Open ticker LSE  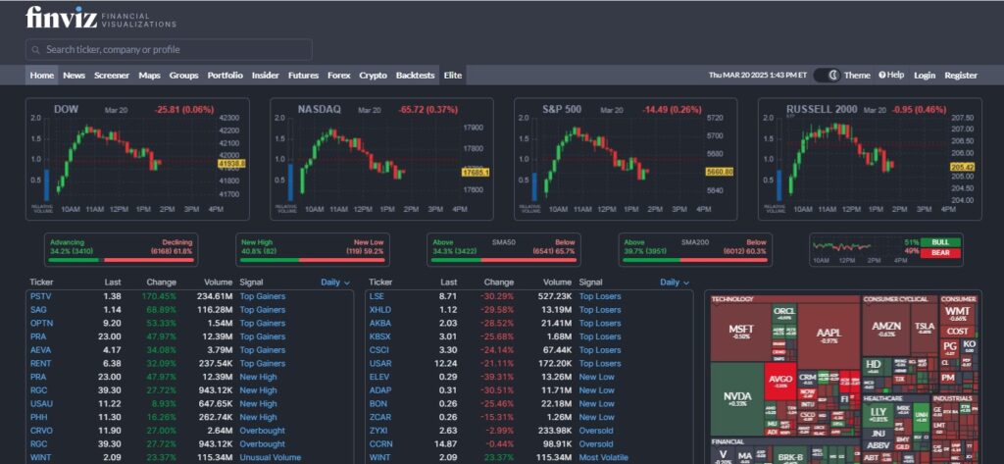(x=376, y=296)
